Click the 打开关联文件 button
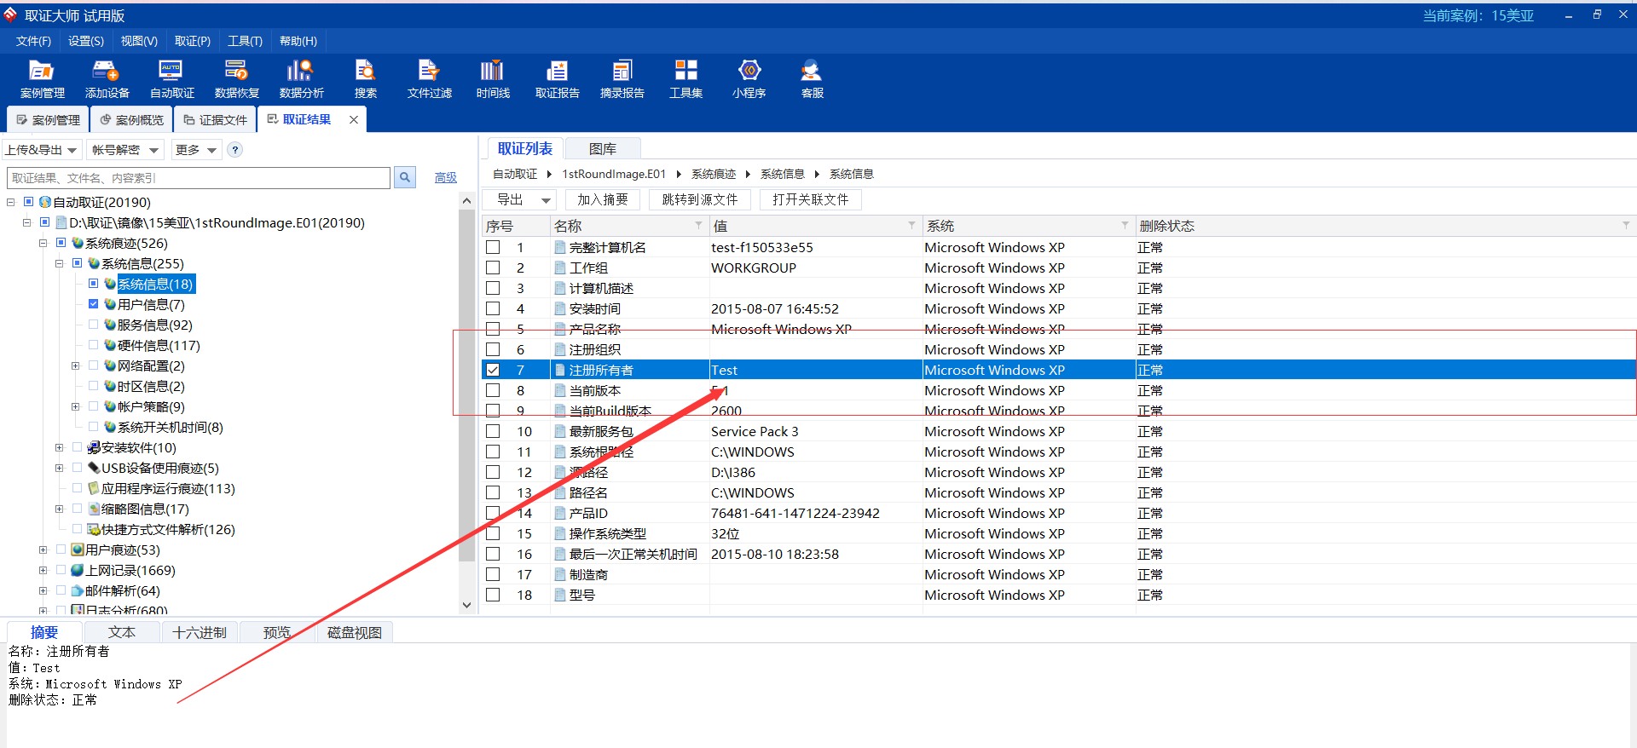The image size is (1637, 748). tap(810, 199)
